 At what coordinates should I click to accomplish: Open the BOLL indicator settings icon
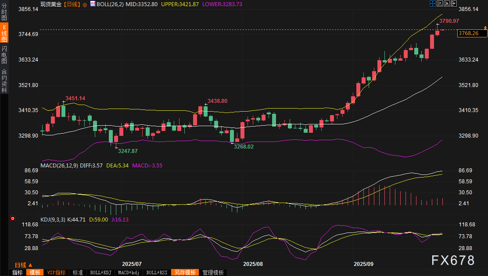(x=92, y=4)
